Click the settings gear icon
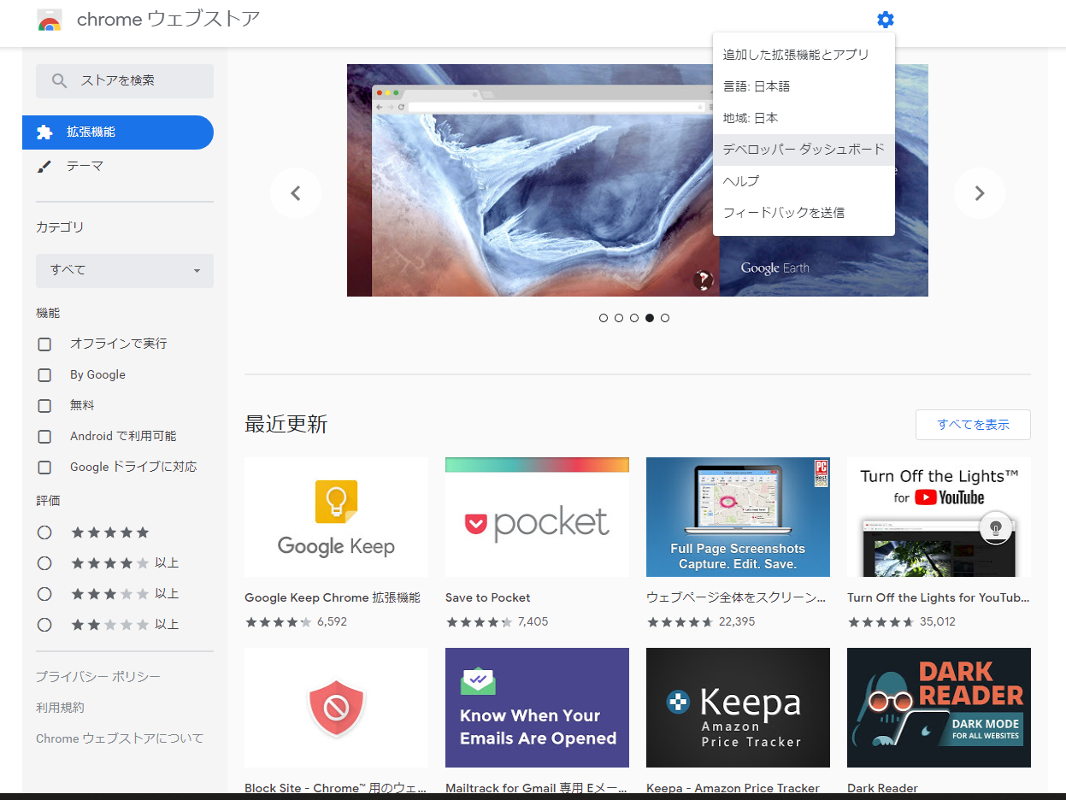Viewport: 1066px width, 800px height. [885, 20]
